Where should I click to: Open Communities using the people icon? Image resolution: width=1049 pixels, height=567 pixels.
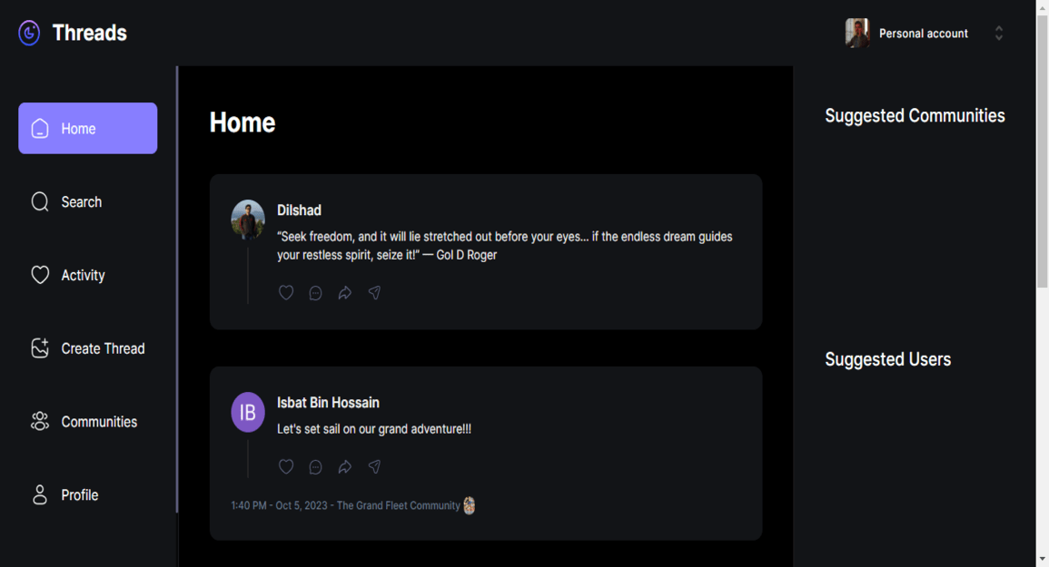(x=40, y=421)
